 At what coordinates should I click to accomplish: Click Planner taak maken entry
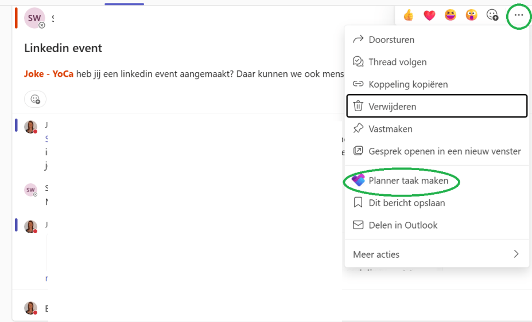pyautogui.click(x=437, y=181)
